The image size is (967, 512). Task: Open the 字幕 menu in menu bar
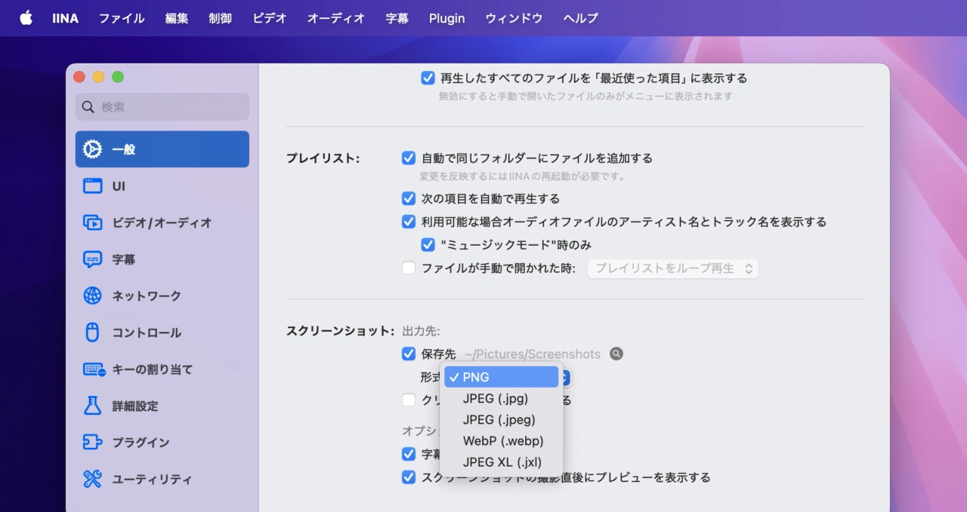397,18
